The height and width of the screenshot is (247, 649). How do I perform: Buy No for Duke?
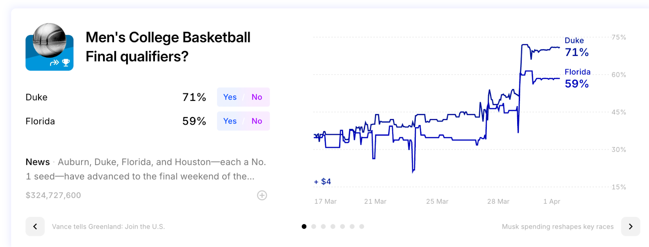[257, 97]
